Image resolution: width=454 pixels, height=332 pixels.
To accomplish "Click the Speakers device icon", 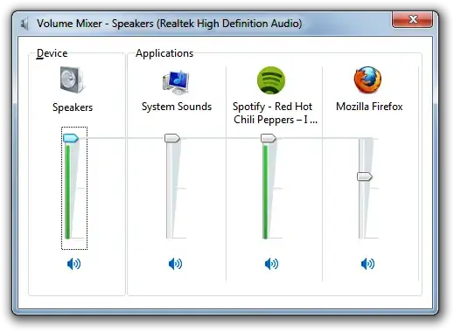I will [72, 80].
